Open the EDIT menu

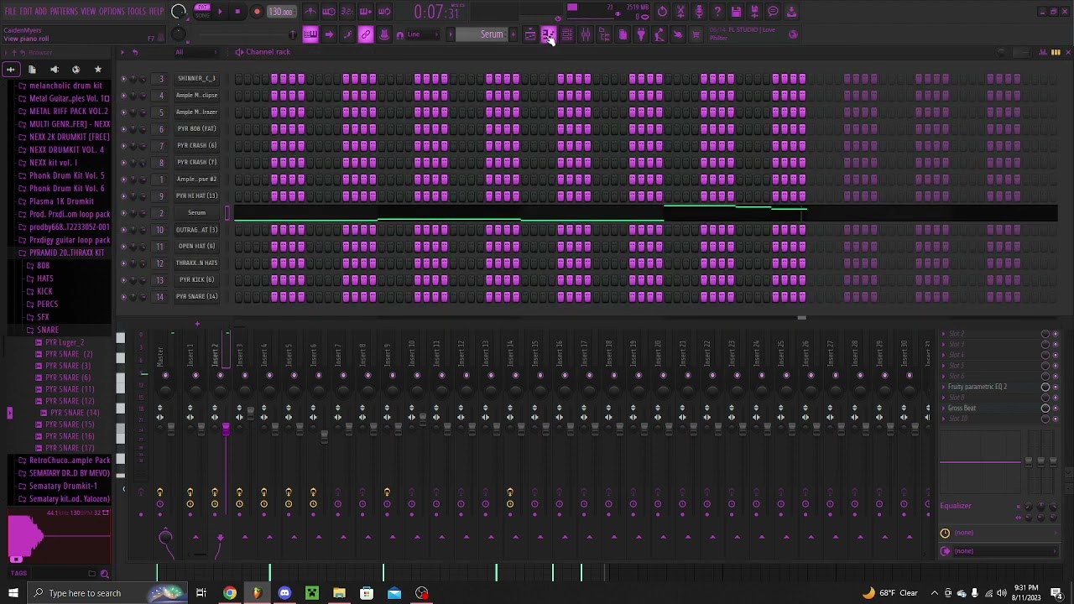coord(25,12)
